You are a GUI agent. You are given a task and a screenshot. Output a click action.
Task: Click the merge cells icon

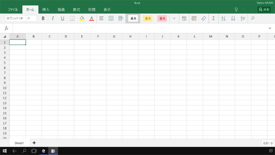(111, 18)
